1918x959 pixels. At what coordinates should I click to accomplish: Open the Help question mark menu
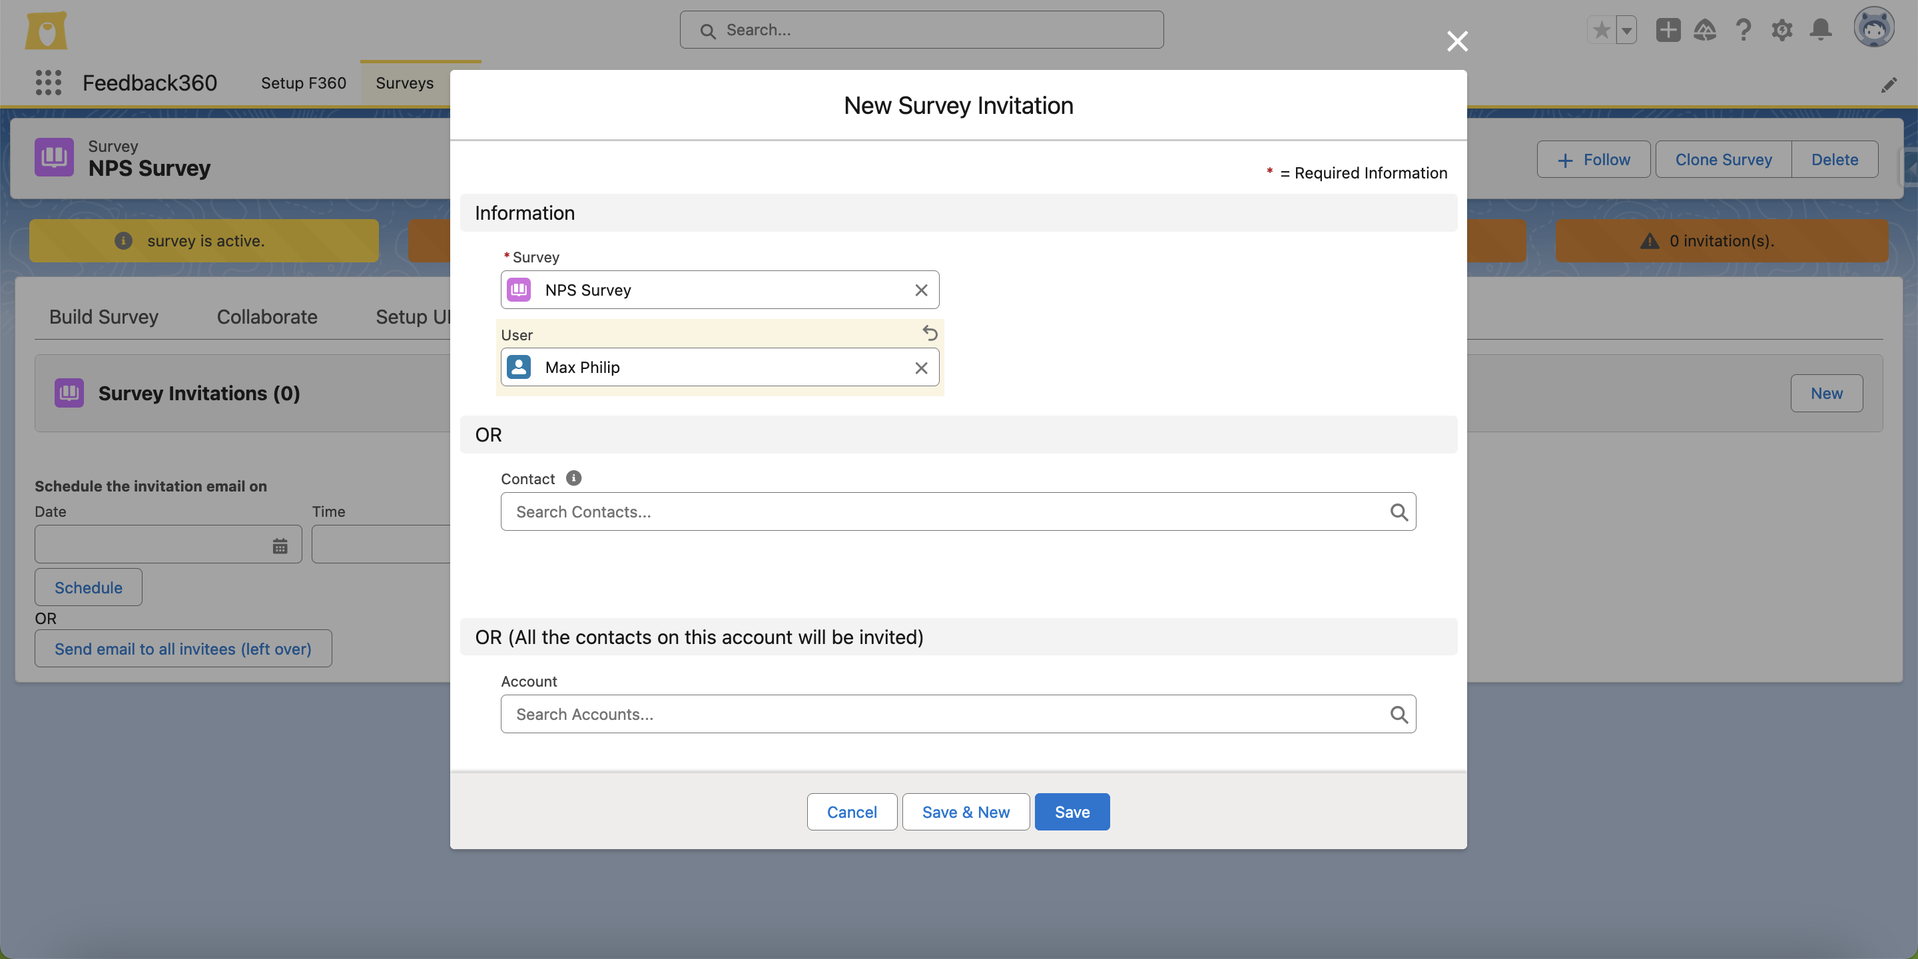tap(1743, 31)
